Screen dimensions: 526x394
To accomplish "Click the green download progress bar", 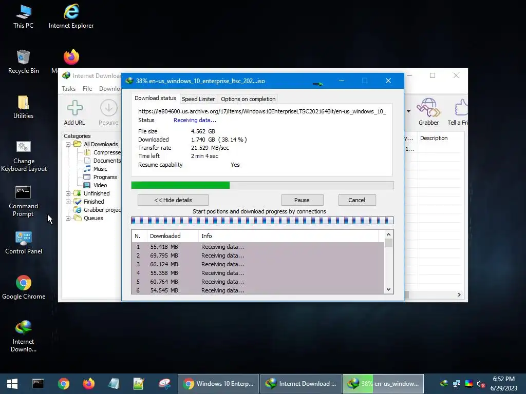I will [x=262, y=185].
